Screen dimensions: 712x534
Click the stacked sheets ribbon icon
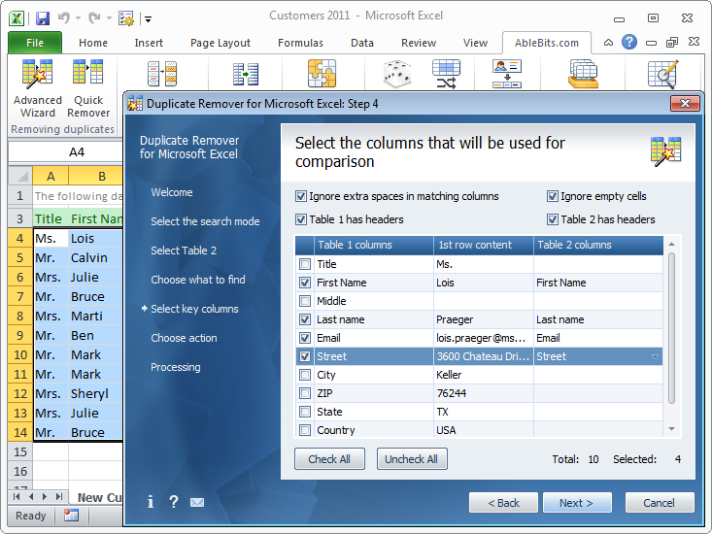pos(583,74)
